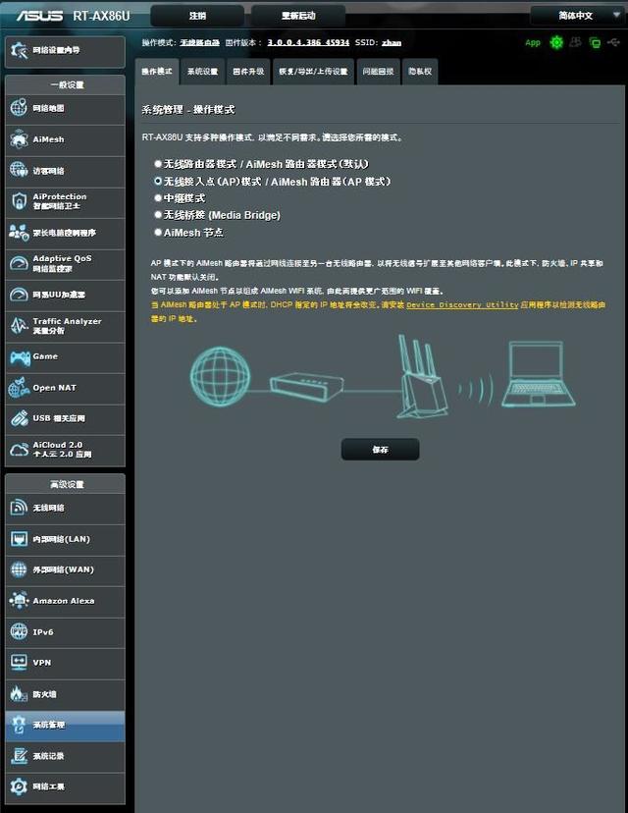Select AiMesh 节点 radio option

tap(158, 232)
